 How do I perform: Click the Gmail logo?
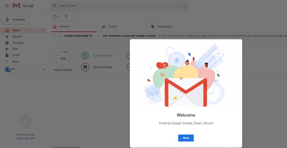coord(23,6)
